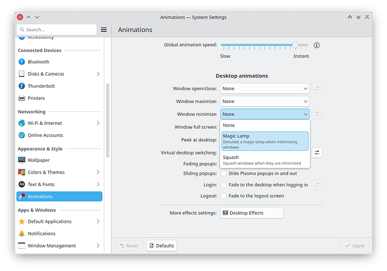The width and height of the screenshot is (387, 271).
Task: Choose Magic Lamp from the list
Action: (265, 141)
